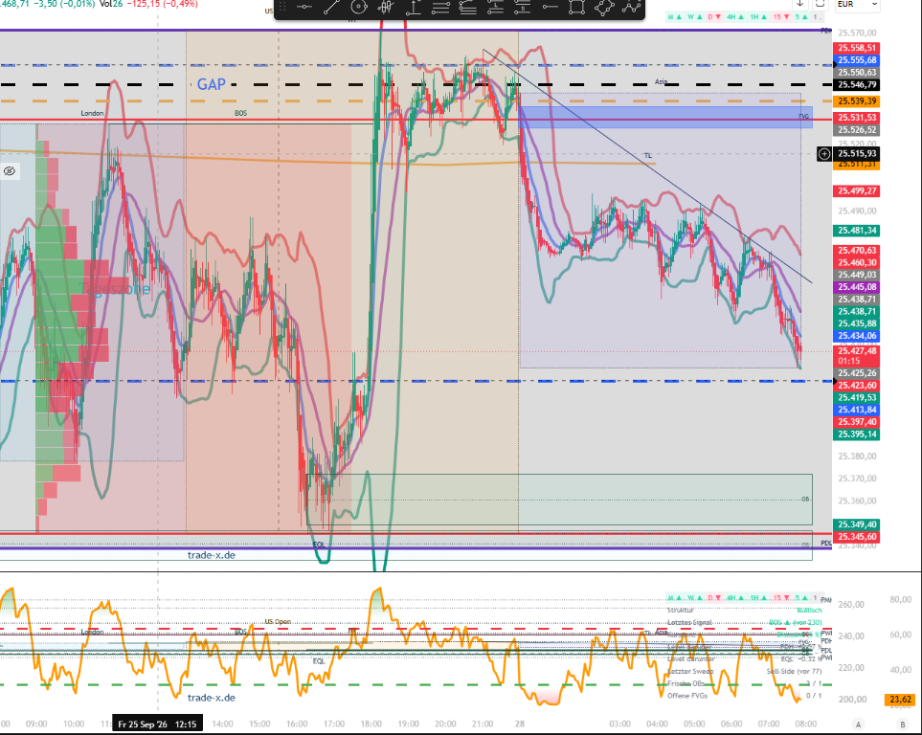Image resolution: width=922 pixels, height=735 pixels.
Task: Click the 25.427,48 current price countdown label
Action: coord(857,356)
